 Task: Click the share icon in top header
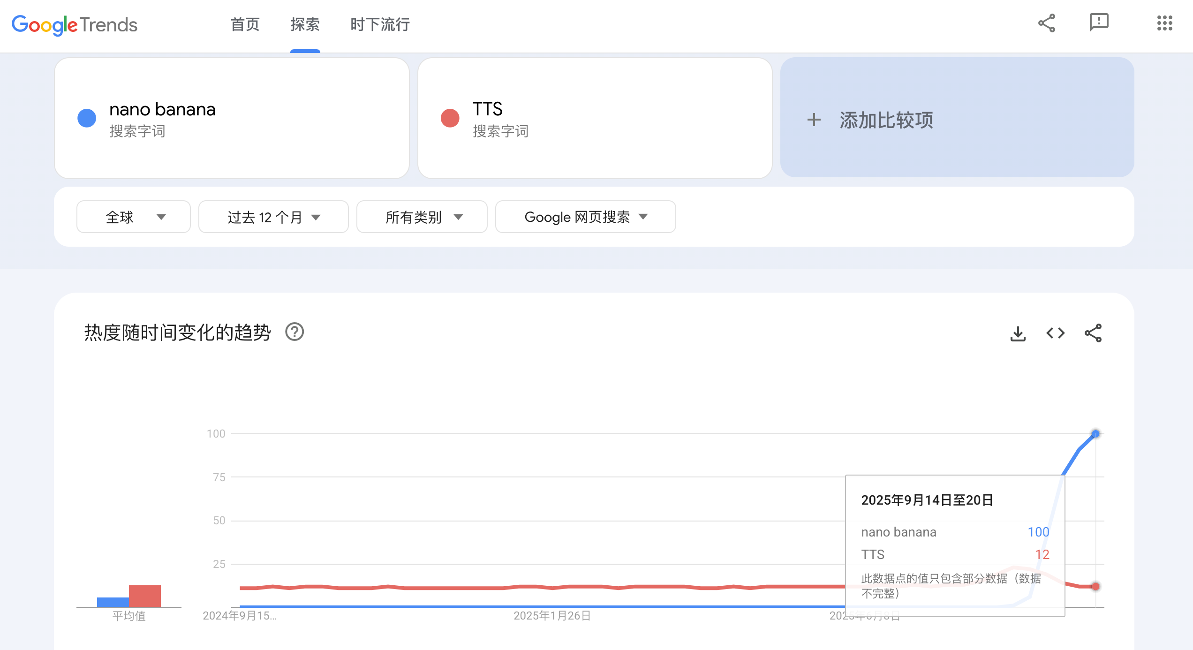point(1046,23)
